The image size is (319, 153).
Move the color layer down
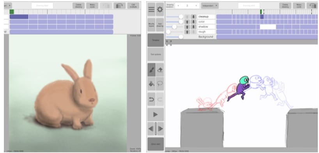(x=193, y=22)
